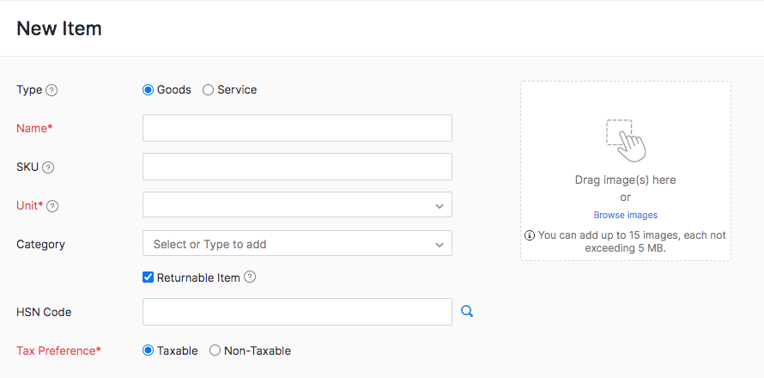Click the Returnable Item help icon
The height and width of the screenshot is (378, 764).
coord(250,277)
